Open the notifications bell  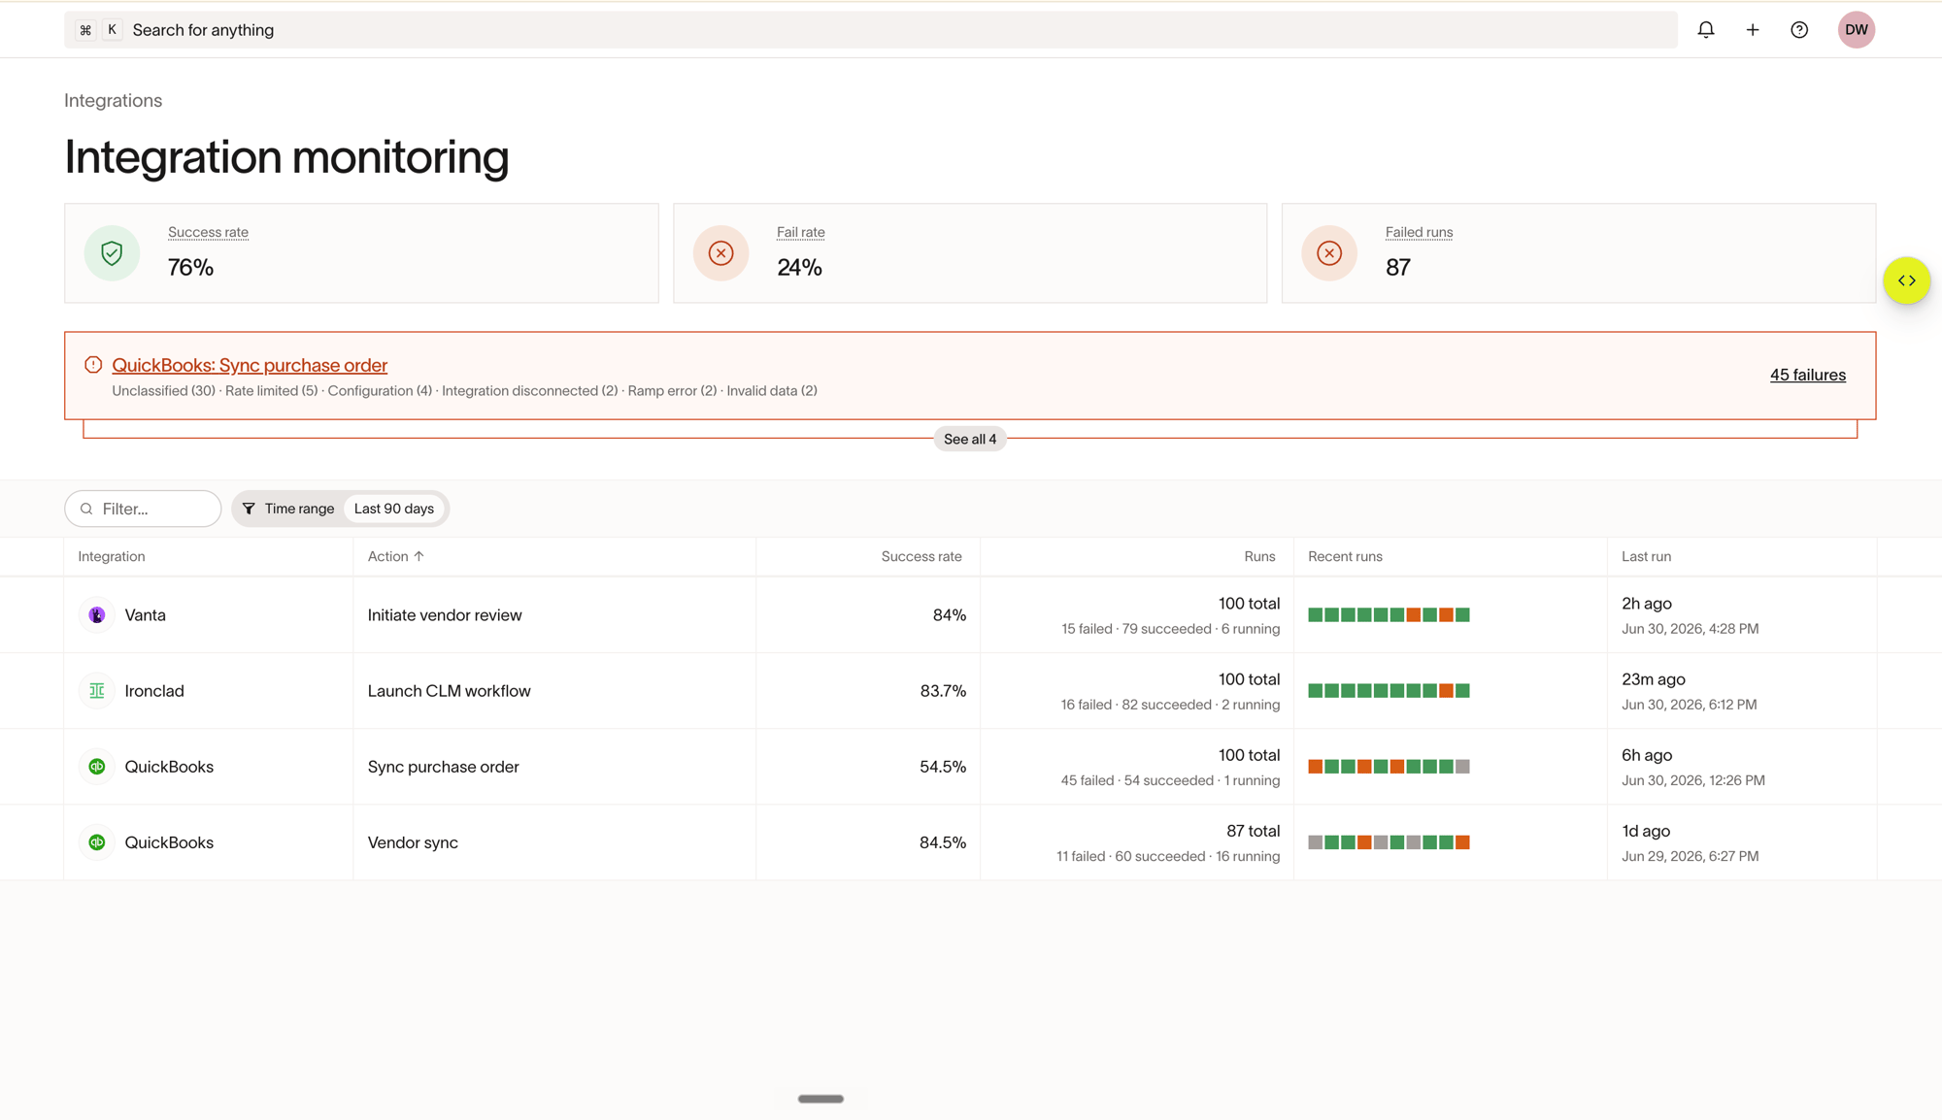click(x=1705, y=30)
